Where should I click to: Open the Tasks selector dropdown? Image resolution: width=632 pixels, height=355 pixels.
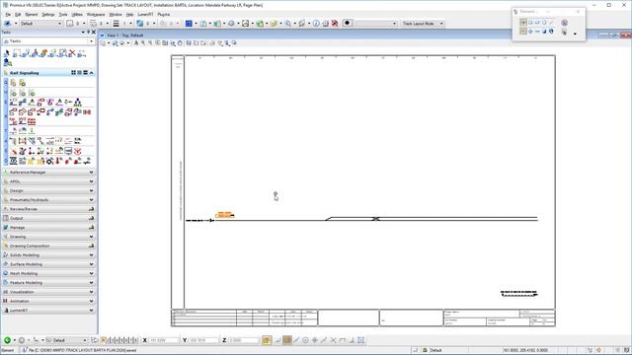coord(91,41)
